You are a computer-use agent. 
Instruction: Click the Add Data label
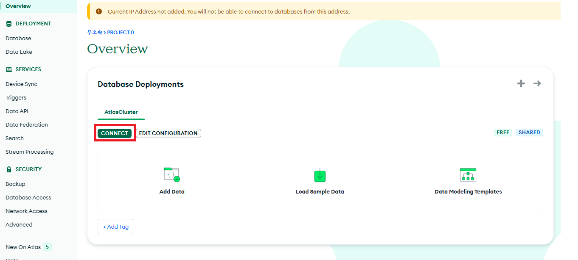(172, 192)
